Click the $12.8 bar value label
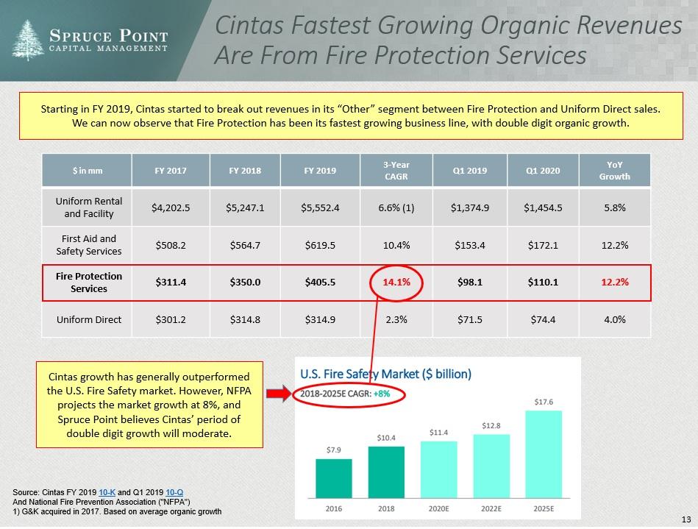This screenshot has height=529, width=698. [491, 426]
